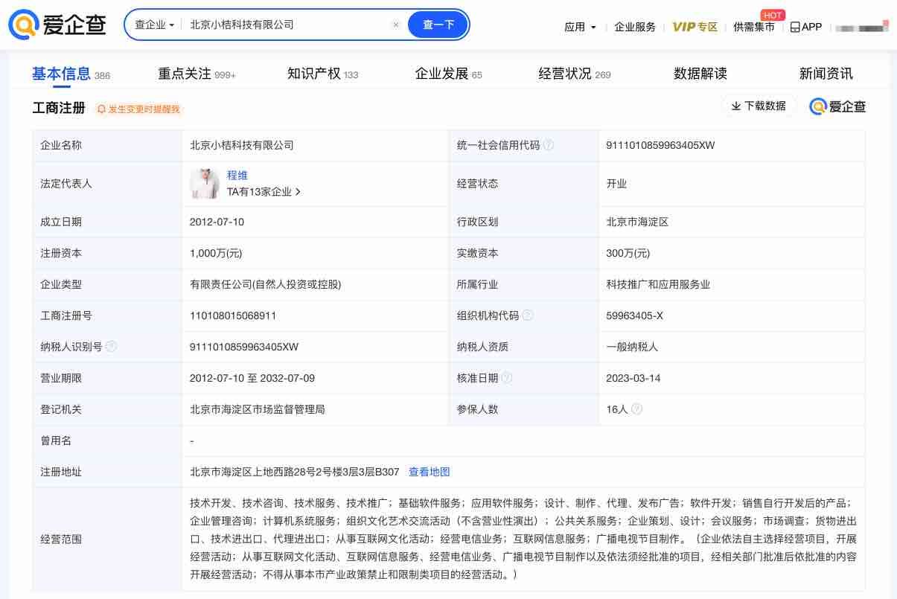This screenshot has width=897, height=599.
Task: Click the 300万(元) paid-in capital value
Action: click(x=628, y=253)
